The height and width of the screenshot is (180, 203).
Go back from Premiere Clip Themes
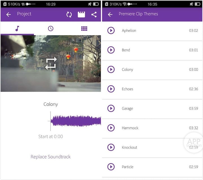click(x=110, y=14)
